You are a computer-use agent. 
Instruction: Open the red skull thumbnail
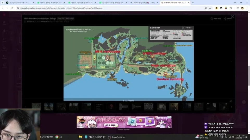(x=111, y=107)
